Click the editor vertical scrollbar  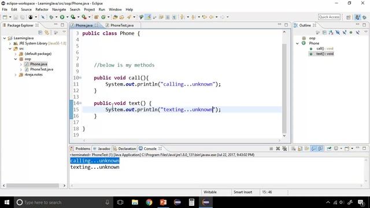point(284,88)
